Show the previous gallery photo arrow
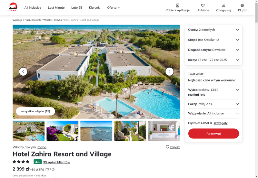 coord(23,71)
